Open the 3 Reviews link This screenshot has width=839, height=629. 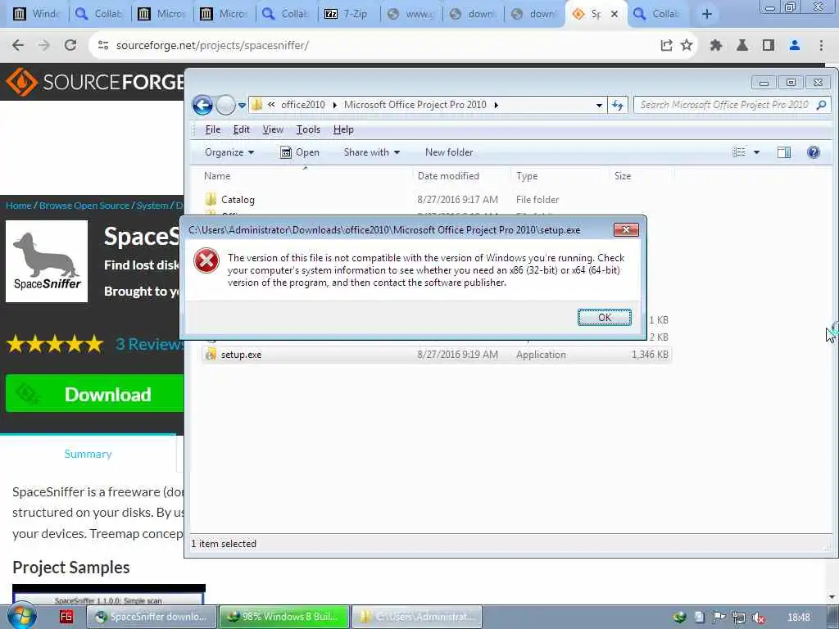(149, 344)
